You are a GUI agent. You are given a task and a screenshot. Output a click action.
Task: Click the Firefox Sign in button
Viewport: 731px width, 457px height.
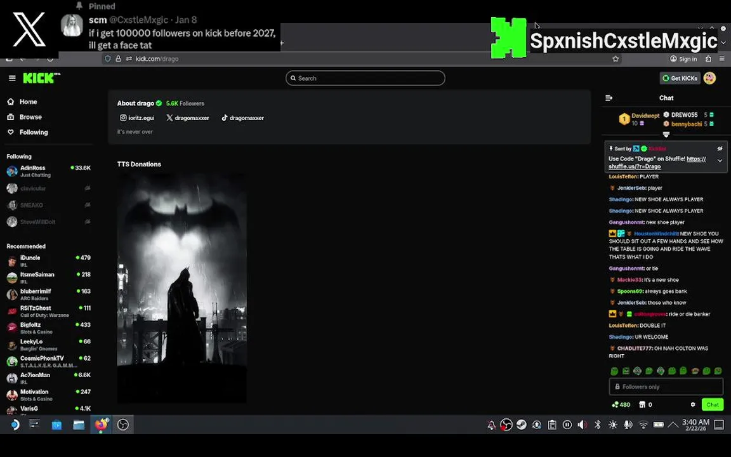tap(683, 59)
